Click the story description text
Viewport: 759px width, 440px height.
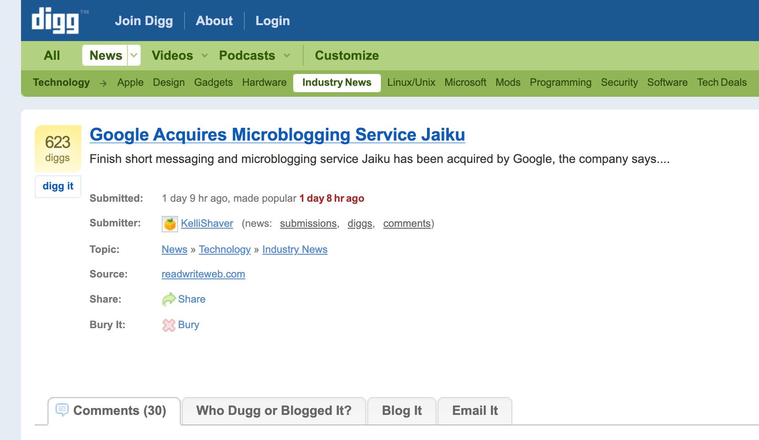click(x=379, y=159)
